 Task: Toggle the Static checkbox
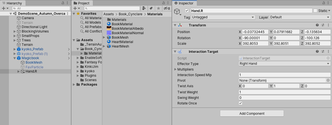point(315,11)
